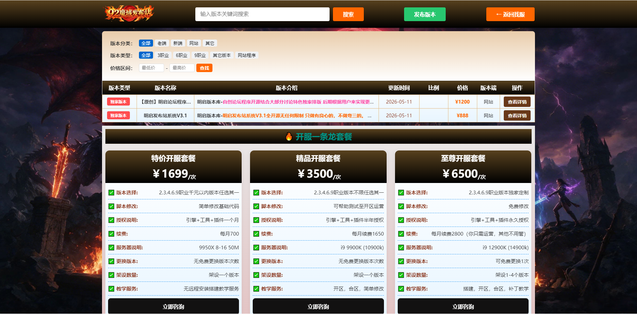Screen dimensions: 637x314
Task: Filter the 版本类型 row by 3职业
Action: pyautogui.click(x=163, y=55)
